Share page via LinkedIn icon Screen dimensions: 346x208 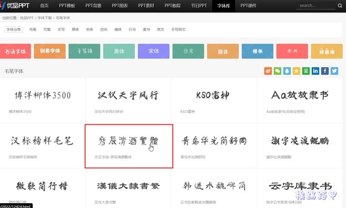pos(315,71)
